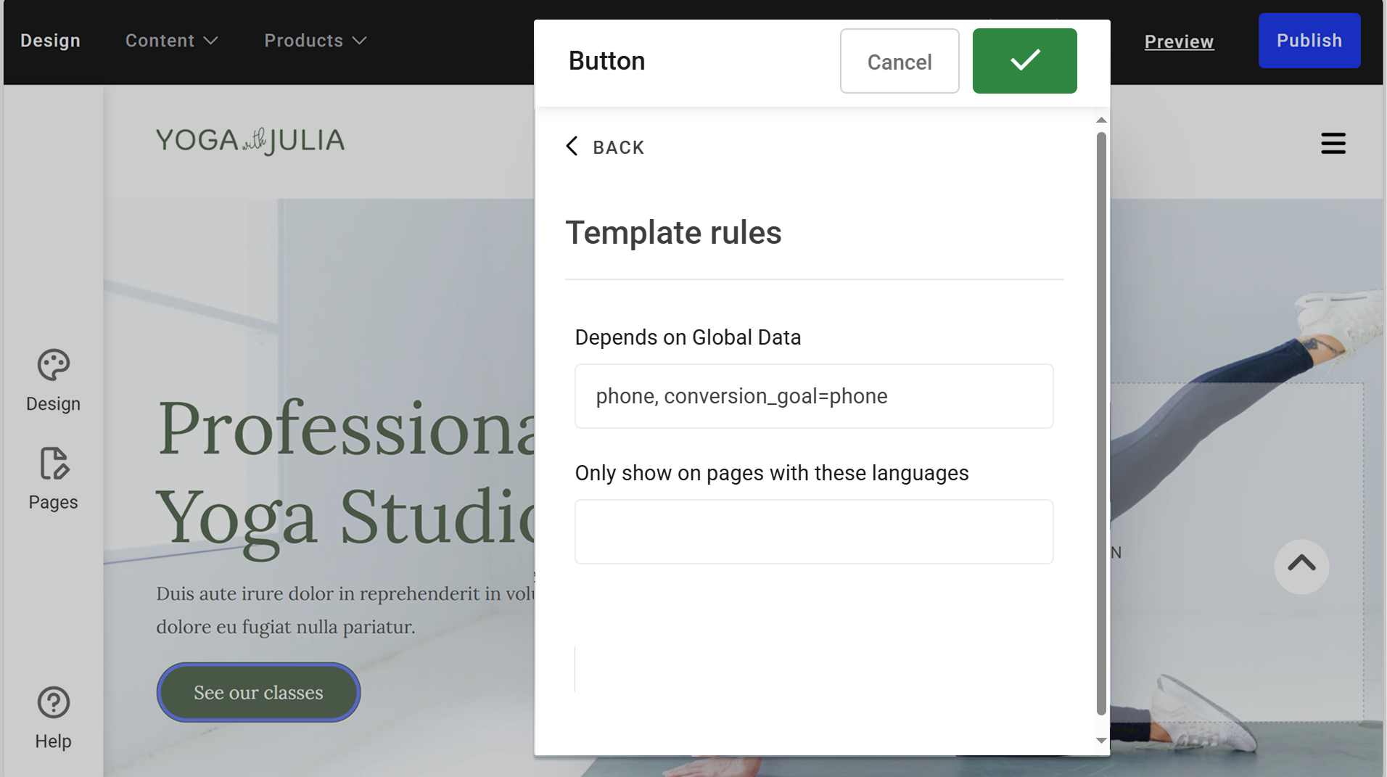Image resolution: width=1387 pixels, height=777 pixels.
Task: Click the Depends on Global Data input field
Action: [x=813, y=396]
